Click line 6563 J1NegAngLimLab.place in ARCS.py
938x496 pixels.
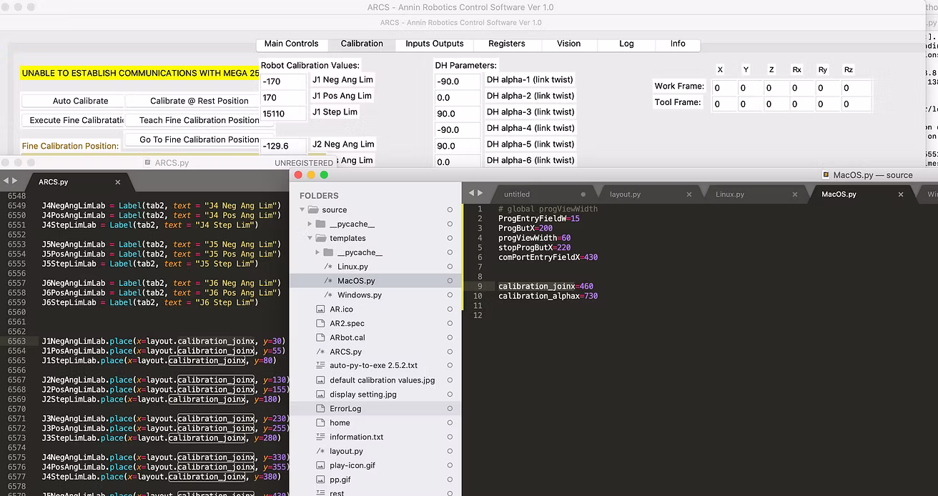click(164, 341)
